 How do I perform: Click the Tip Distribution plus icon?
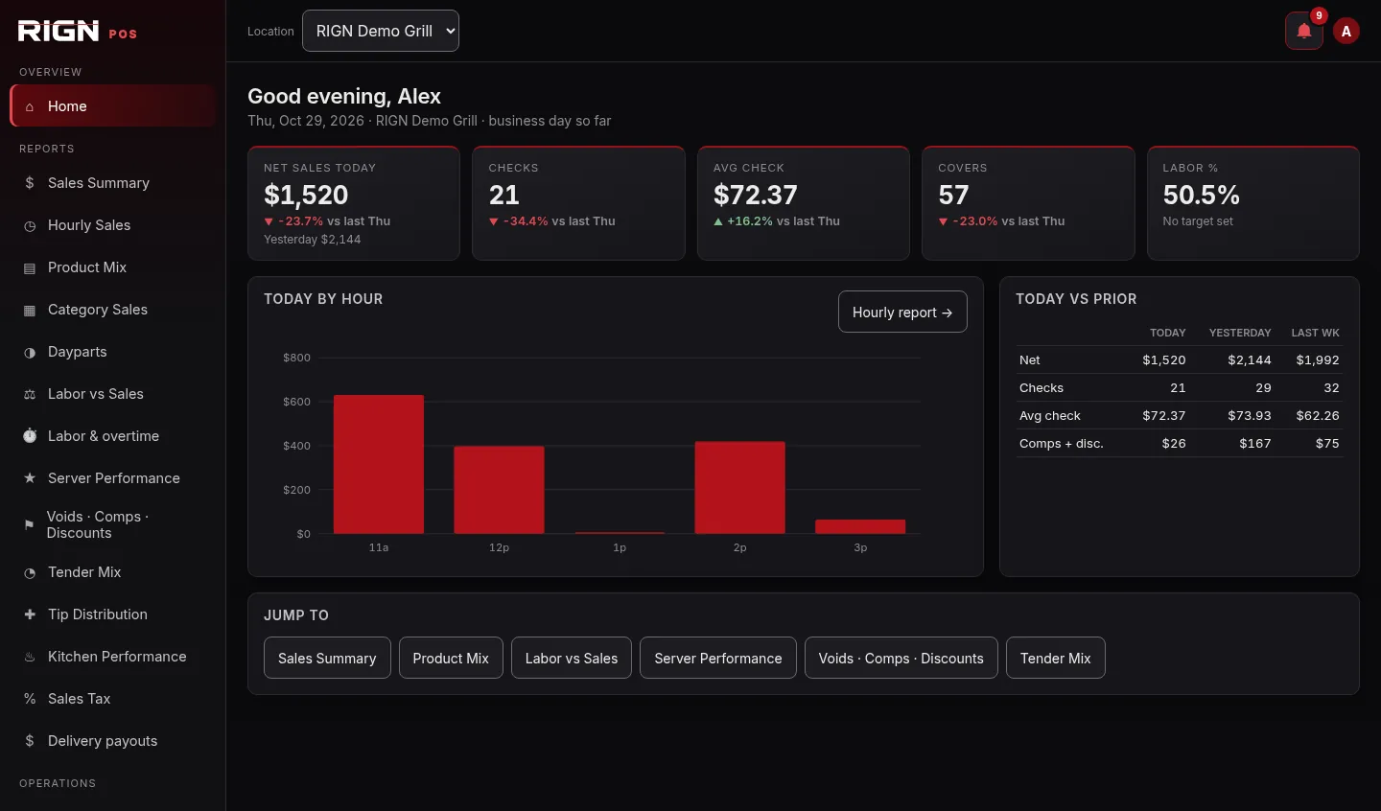[x=30, y=614]
